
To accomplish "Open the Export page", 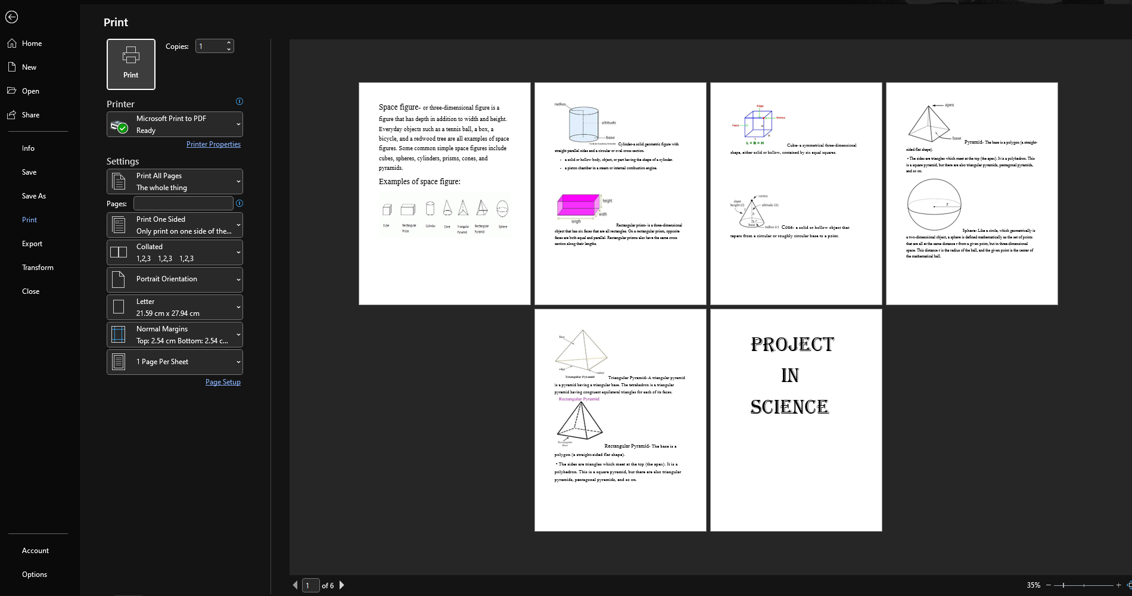I will (x=32, y=244).
